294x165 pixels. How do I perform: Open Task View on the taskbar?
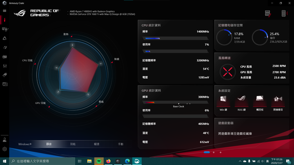pyautogui.click(x=80, y=161)
